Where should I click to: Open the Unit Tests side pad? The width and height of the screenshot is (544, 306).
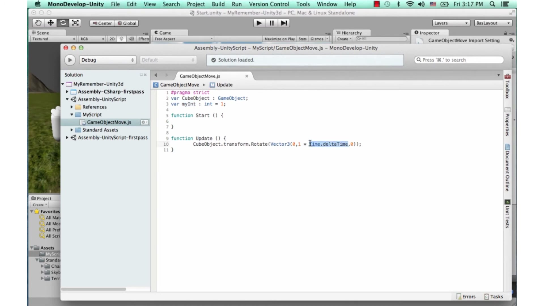click(507, 214)
